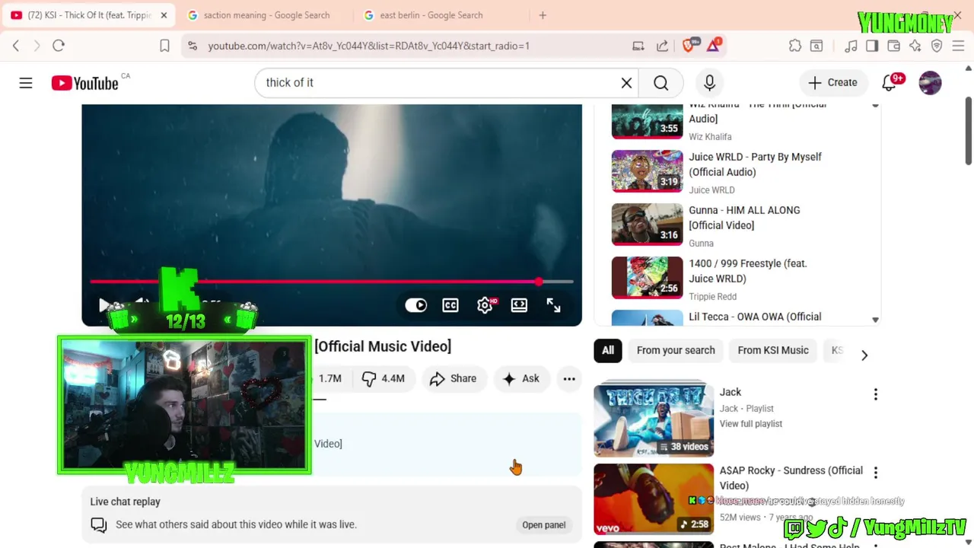Click the Brave Shields lion icon
The image size is (974, 548).
tap(689, 46)
